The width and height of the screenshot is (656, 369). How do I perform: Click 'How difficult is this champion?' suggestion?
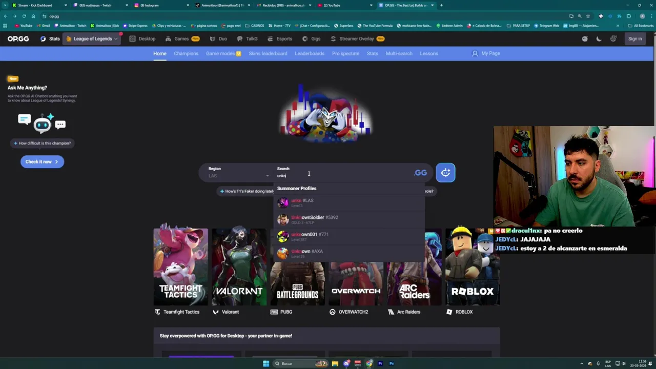[42, 143]
